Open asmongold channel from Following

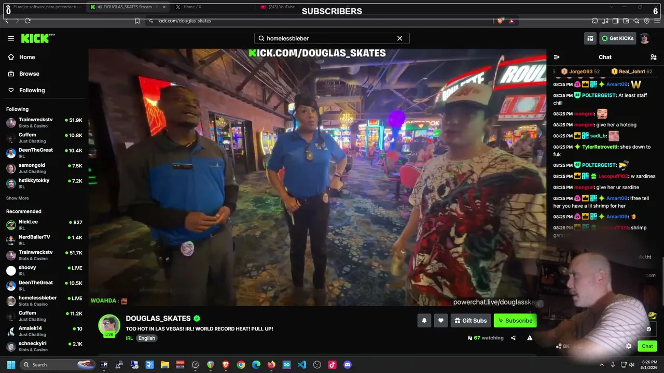point(44,168)
